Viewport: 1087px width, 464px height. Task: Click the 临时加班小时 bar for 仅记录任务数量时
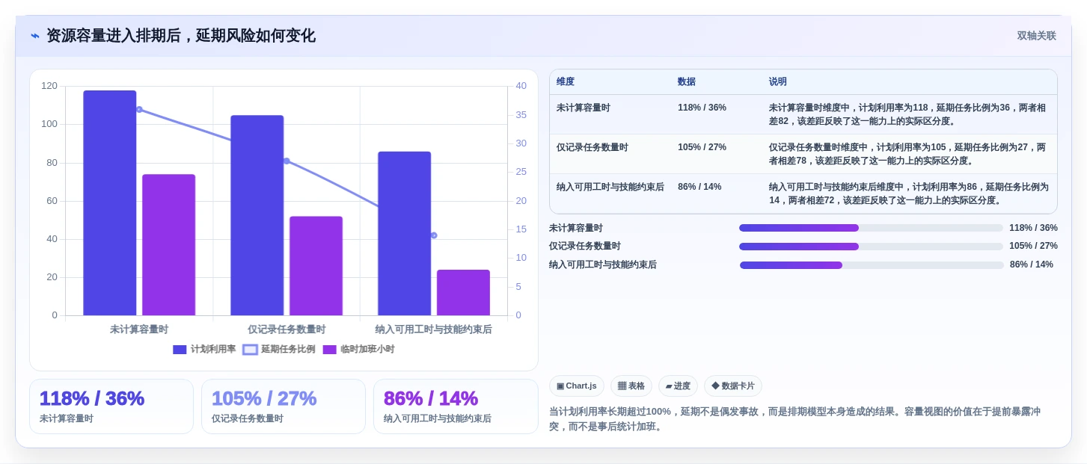(316, 266)
